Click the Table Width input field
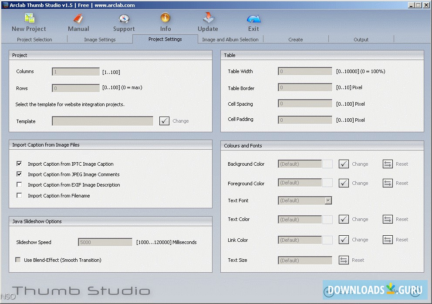Image resolution: width=432 pixels, height=304 pixels. 305,71
